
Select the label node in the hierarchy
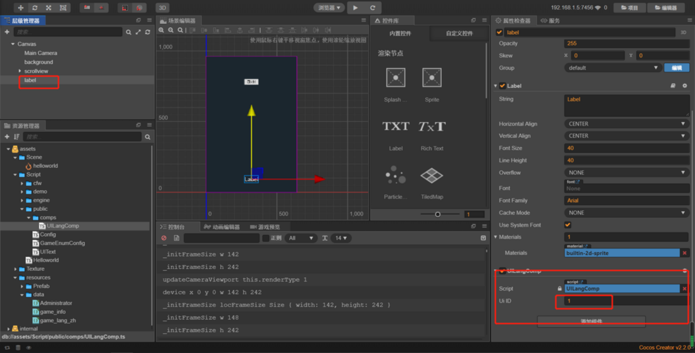[30, 80]
